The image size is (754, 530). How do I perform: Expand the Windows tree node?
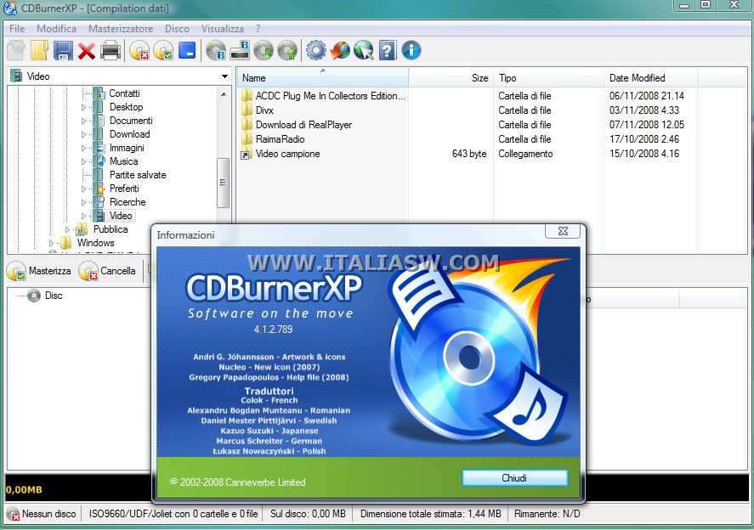tap(52, 243)
